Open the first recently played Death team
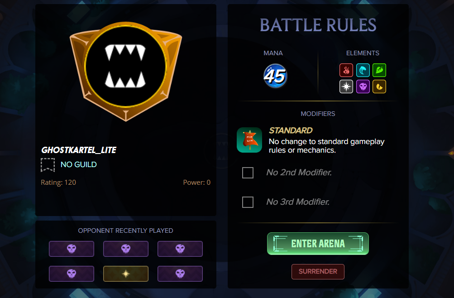The image size is (454, 298). (72, 249)
